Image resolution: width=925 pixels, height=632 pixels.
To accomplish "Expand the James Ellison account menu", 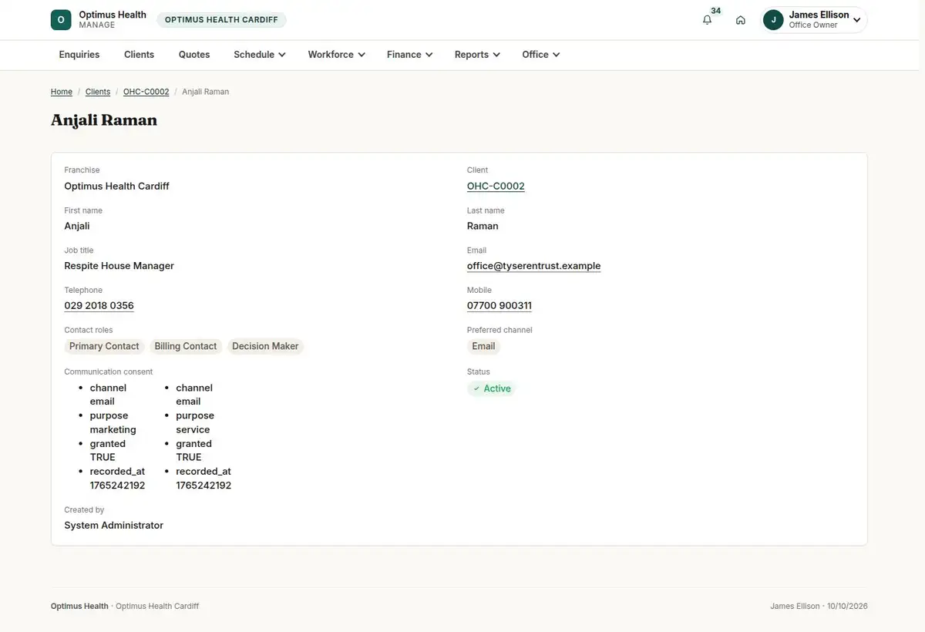I will (x=814, y=20).
